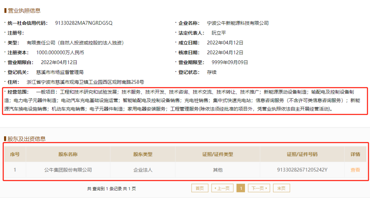Image resolution: width=370 pixels, height=198 pixels.
Task: Click the 经营范围 label
Action: pyautogui.click(x=18, y=92)
